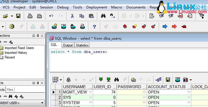Click the Fetch last page green arrows icon
208x107 pixels.
108,80
